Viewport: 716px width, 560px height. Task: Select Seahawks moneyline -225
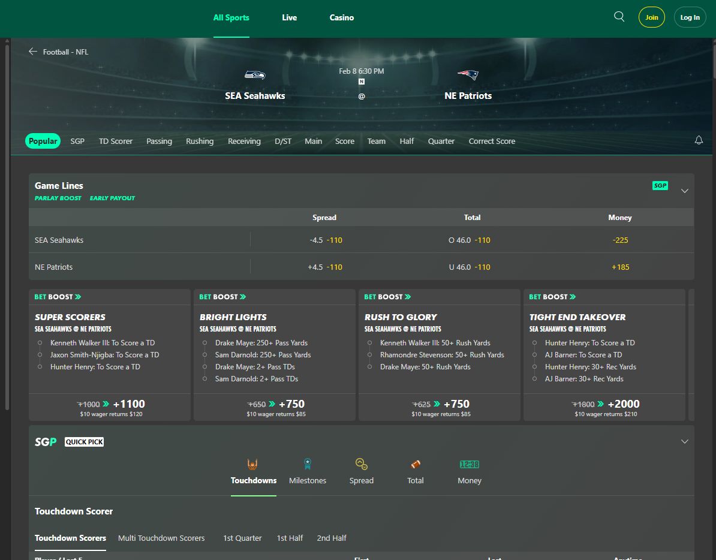coord(620,240)
